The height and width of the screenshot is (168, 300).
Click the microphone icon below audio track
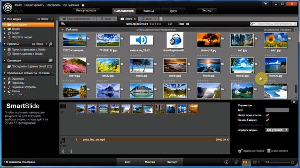tap(63, 151)
